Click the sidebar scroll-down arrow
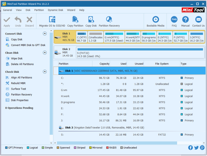 (51, 143)
